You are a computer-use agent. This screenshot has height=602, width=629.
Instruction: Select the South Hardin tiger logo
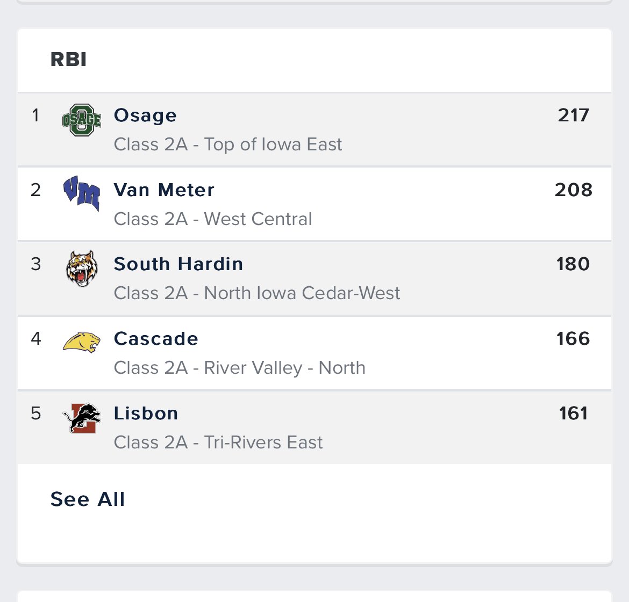(82, 268)
